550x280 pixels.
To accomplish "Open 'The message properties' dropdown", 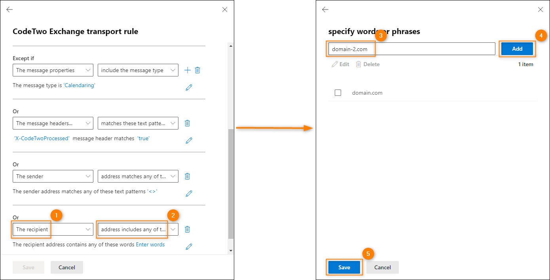I will click(x=53, y=70).
